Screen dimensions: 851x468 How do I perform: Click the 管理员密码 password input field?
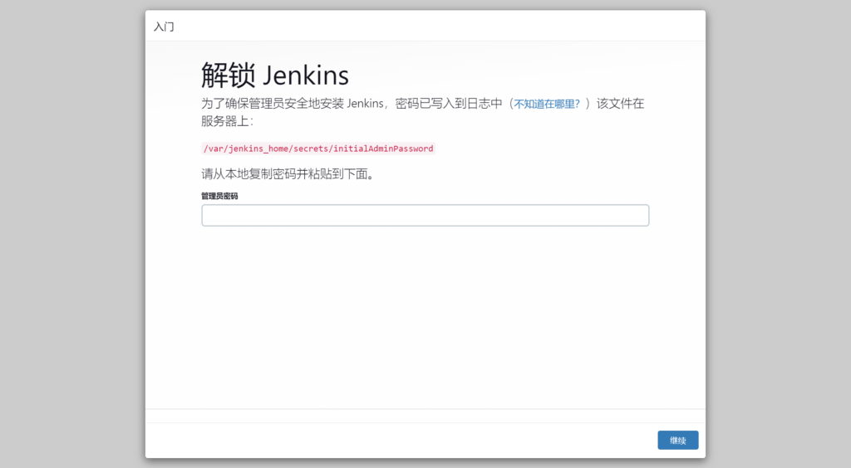point(425,216)
